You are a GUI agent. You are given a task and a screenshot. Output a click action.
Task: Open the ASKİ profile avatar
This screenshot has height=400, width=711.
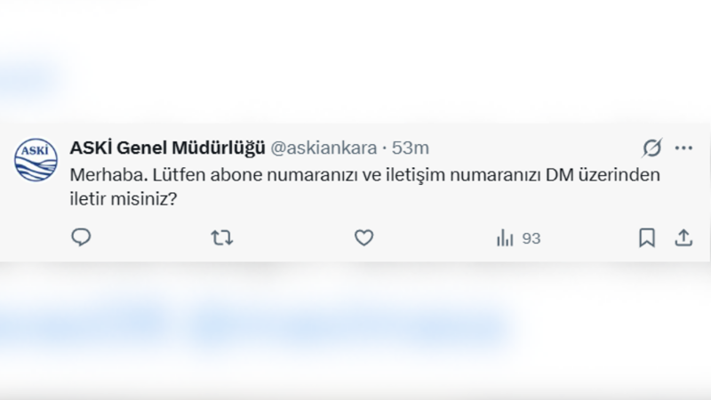[36, 160]
